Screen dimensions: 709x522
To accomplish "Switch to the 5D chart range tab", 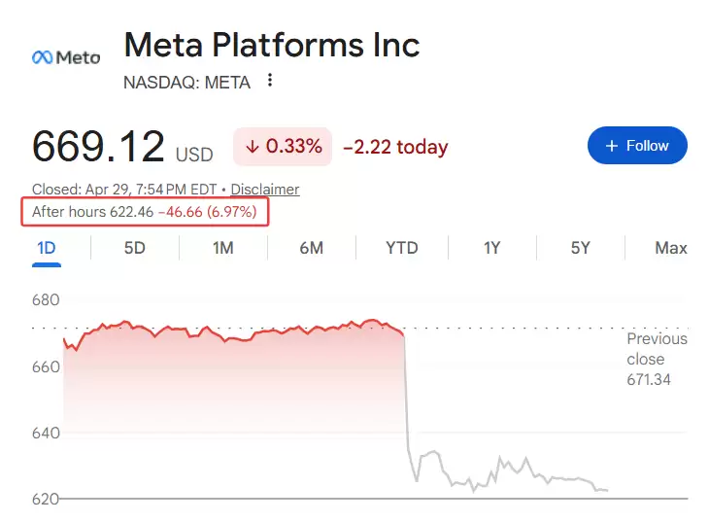I will 134,248.
